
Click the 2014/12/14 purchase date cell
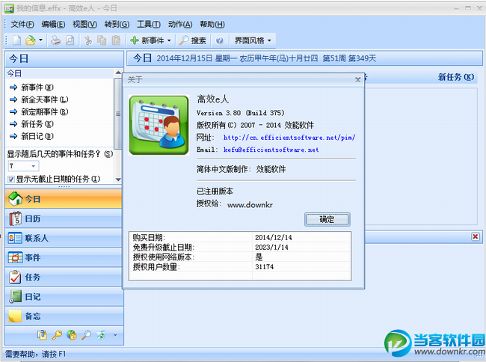coord(274,237)
